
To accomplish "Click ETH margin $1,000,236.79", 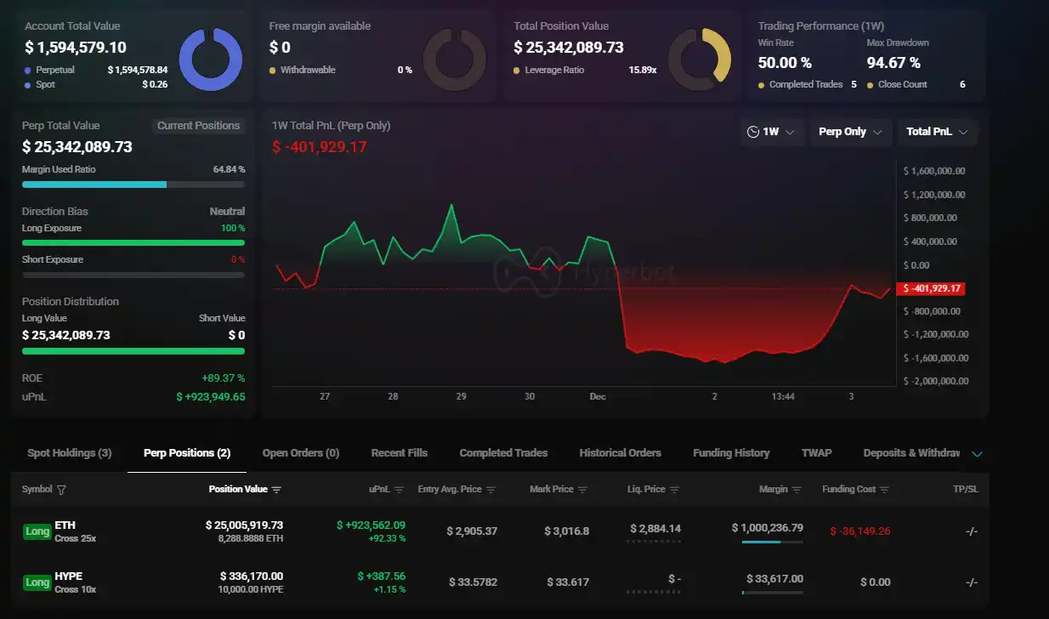I will [768, 528].
